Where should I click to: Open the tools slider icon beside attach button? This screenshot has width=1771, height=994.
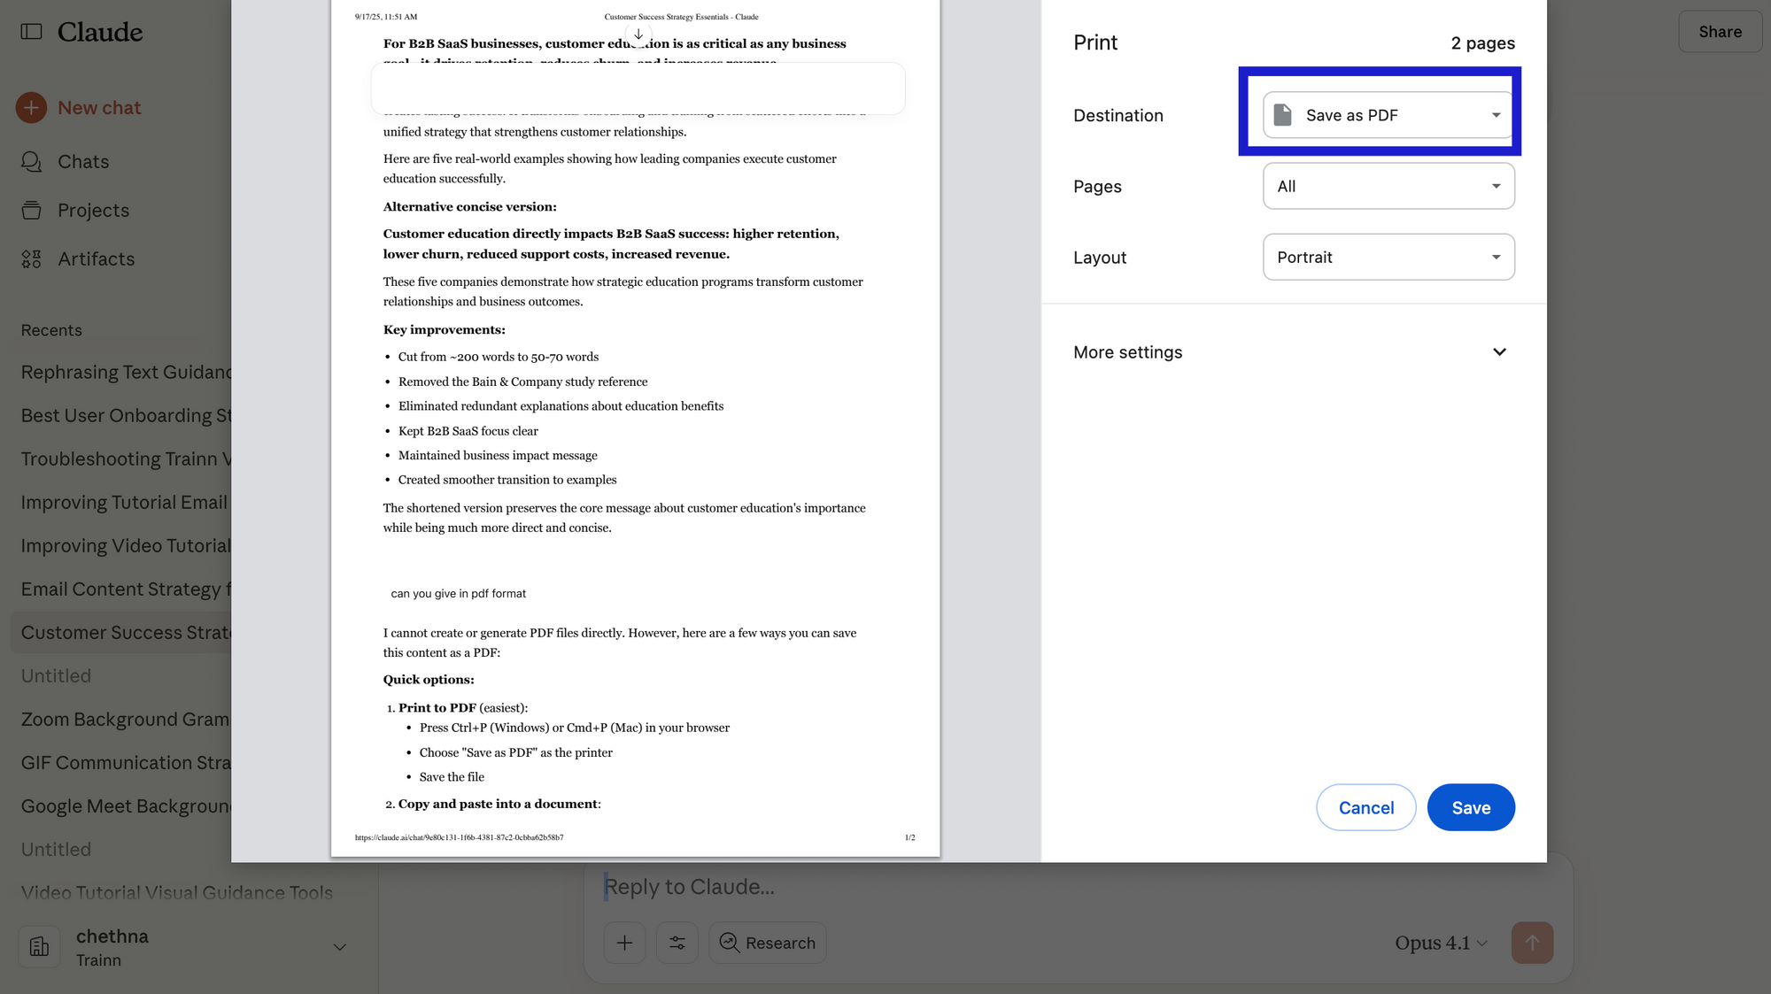click(x=677, y=943)
